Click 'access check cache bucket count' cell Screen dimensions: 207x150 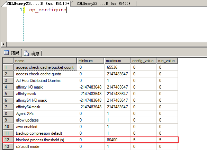[x=45, y=67]
